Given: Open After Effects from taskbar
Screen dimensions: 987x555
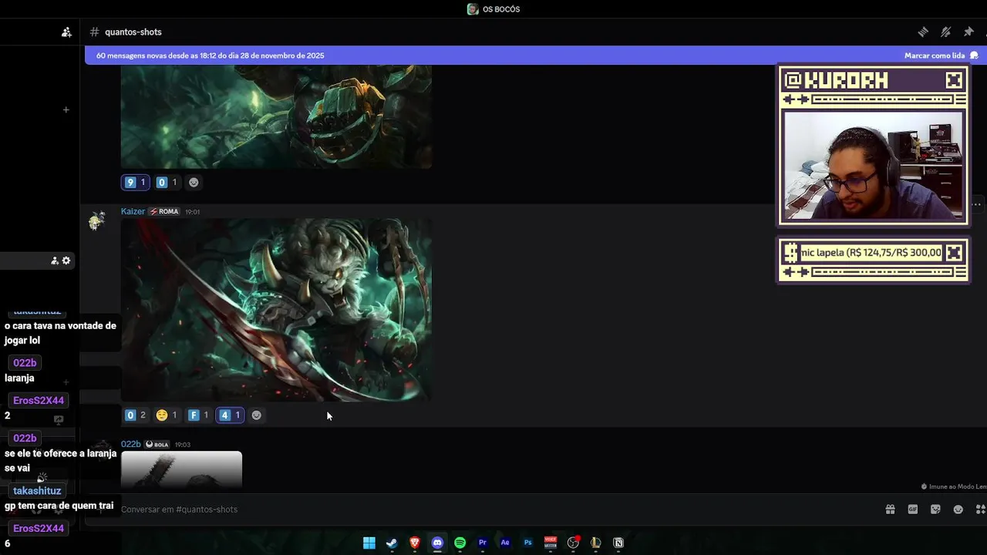Looking at the screenshot, I should pos(505,543).
